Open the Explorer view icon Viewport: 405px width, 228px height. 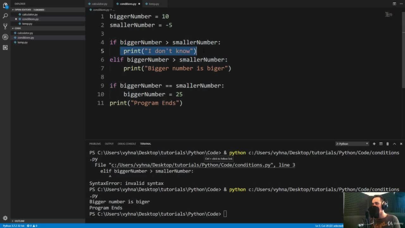click(x=5, y=5)
